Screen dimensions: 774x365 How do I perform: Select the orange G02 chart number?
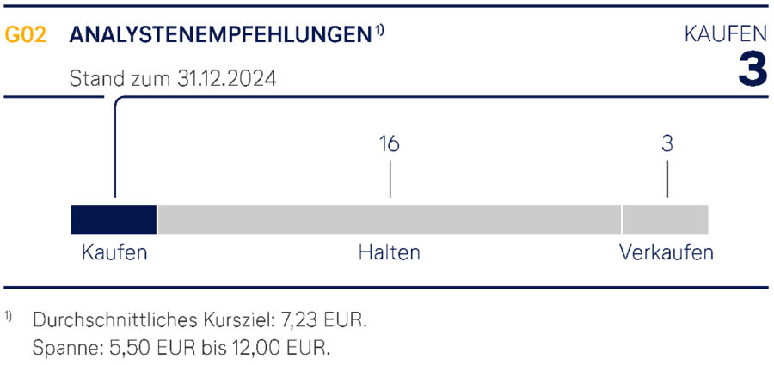[25, 35]
